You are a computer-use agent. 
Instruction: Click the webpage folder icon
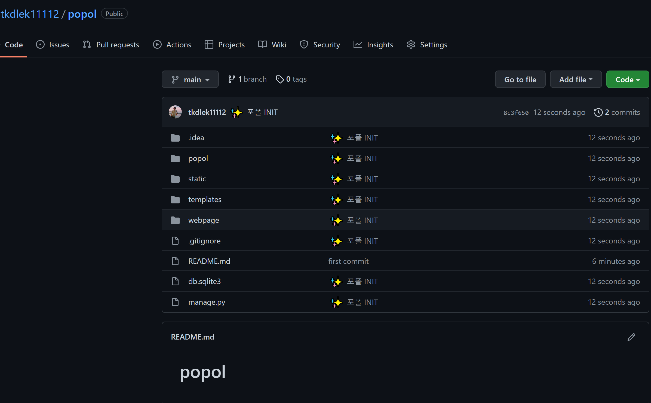(175, 220)
